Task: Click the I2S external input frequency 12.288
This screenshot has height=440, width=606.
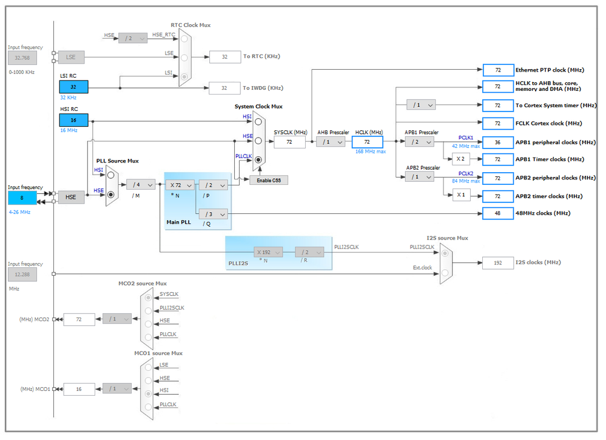Action: 22,275
